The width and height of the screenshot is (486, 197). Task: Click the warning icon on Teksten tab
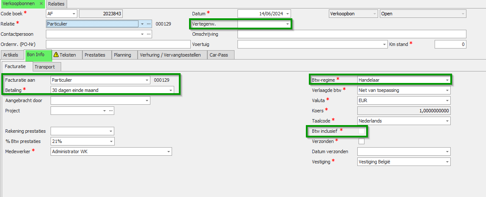pyautogui.click(x=56, y=54)
